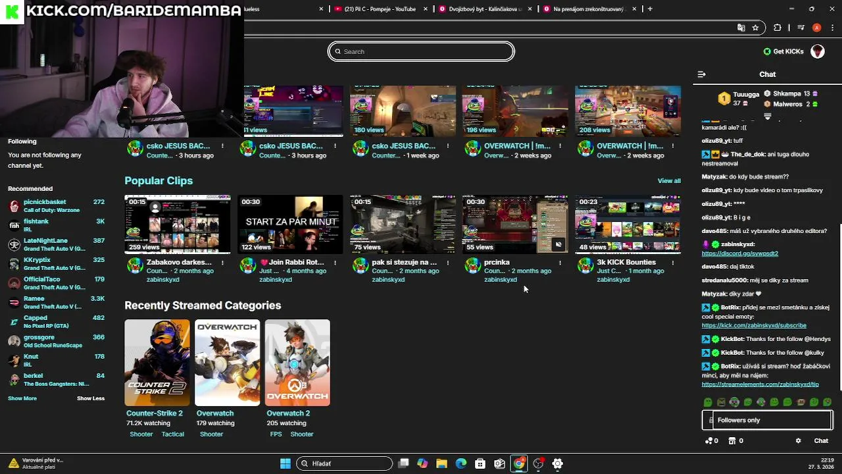Image resolution: width=842 pixels, height=474 pixels.
Task: Open options menu for the 259 views clip
Action: point(222,263)
